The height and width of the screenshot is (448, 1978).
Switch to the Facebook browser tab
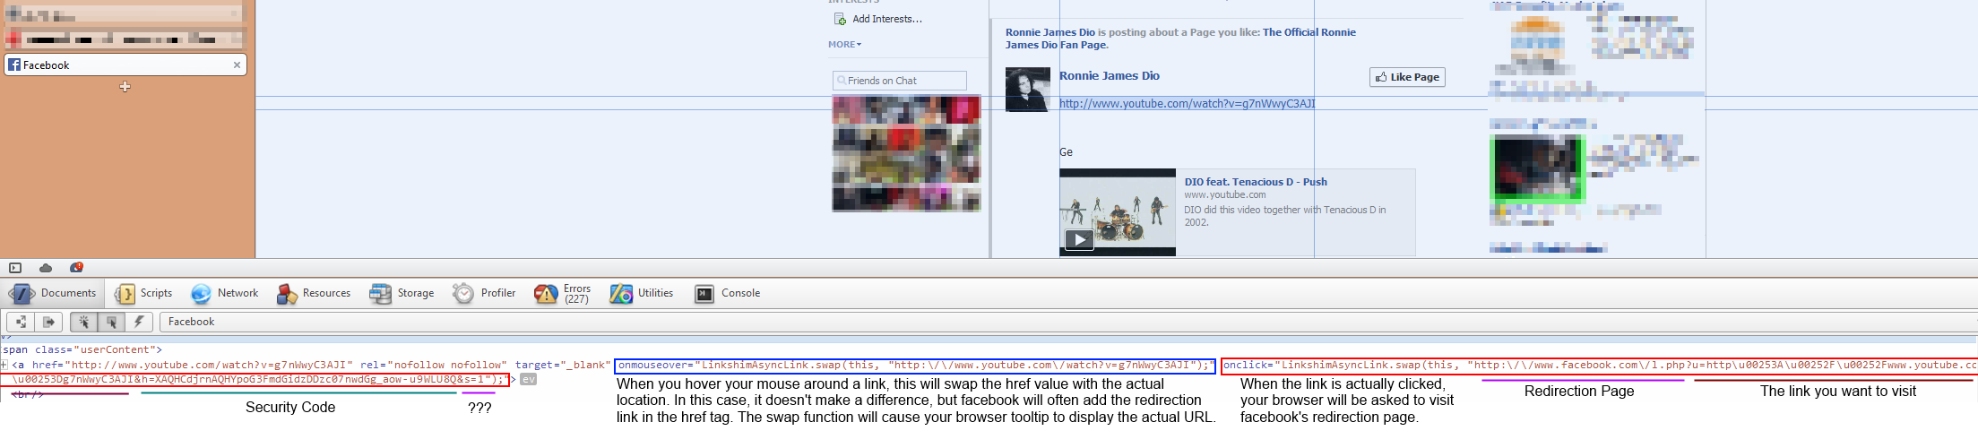pyautogui.click(x=117, y=65)
